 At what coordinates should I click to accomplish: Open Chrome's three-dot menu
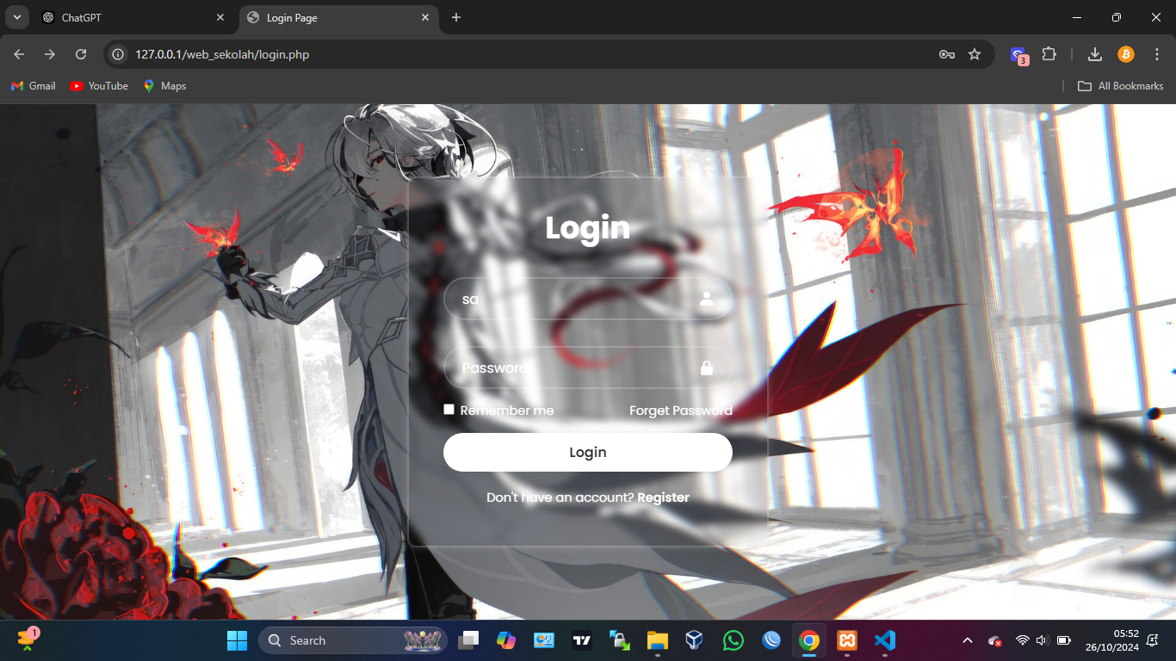[x=1157, y=54]
